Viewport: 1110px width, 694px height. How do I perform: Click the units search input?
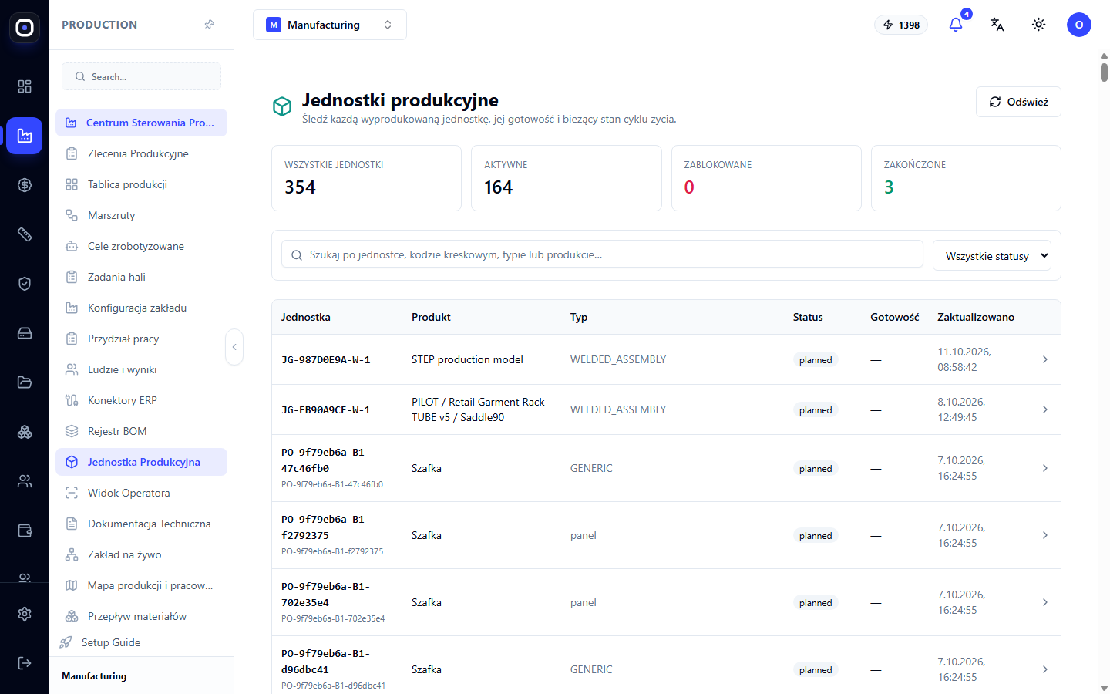pos(602,254)
